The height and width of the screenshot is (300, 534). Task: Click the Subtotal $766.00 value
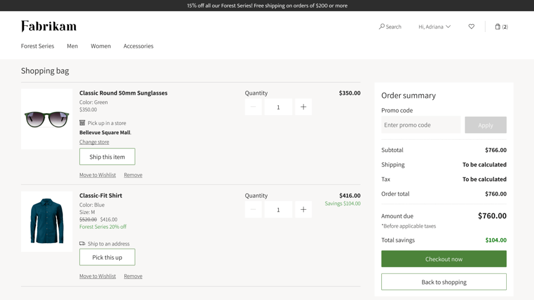[x=496, y=150]
